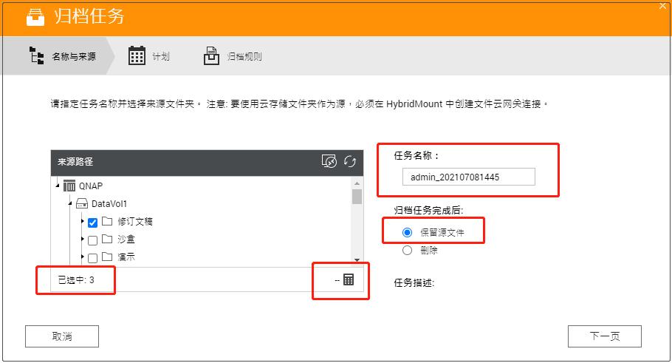Viewport: 672px width, 363px height.
Task: Click into the 任务名称 input field
Action: [468, 177]
